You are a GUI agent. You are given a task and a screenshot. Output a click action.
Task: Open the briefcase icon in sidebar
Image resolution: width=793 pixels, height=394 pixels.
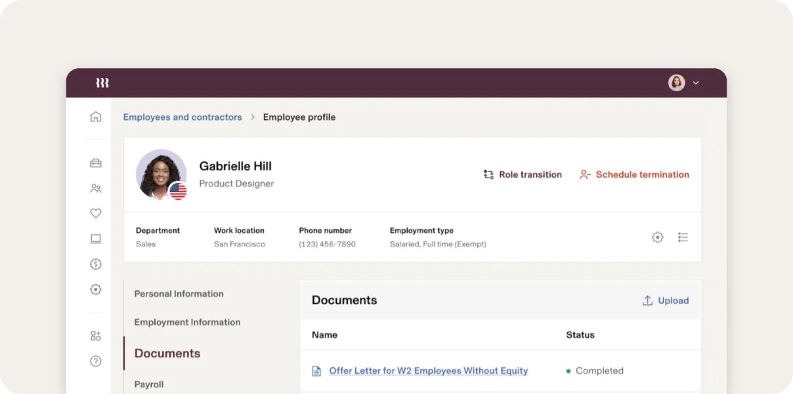(x=96, y=163)
